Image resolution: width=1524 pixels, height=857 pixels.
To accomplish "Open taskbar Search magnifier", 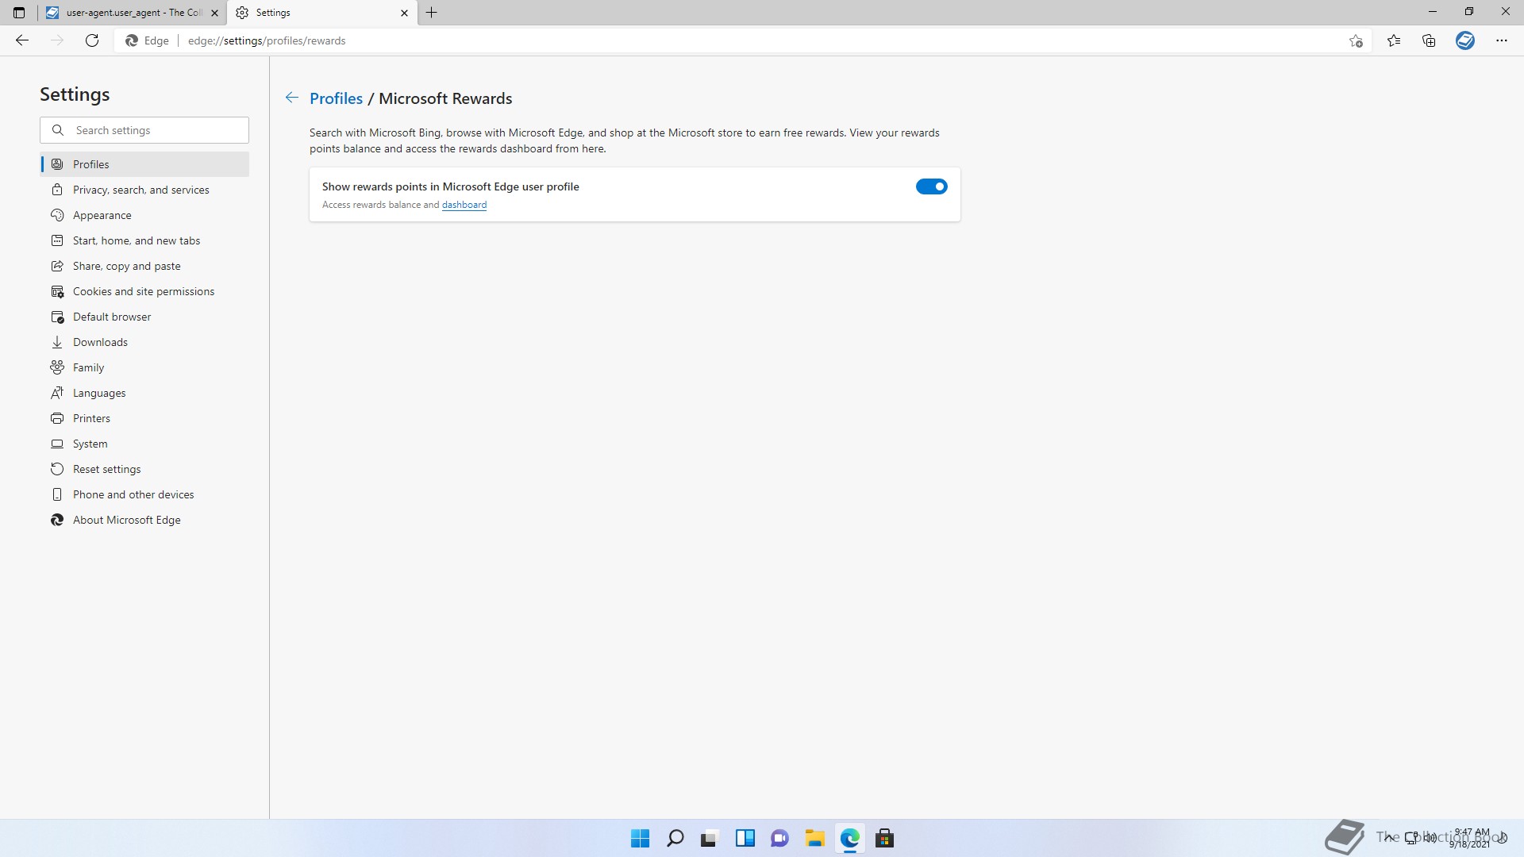I will [x=675, y=838].
